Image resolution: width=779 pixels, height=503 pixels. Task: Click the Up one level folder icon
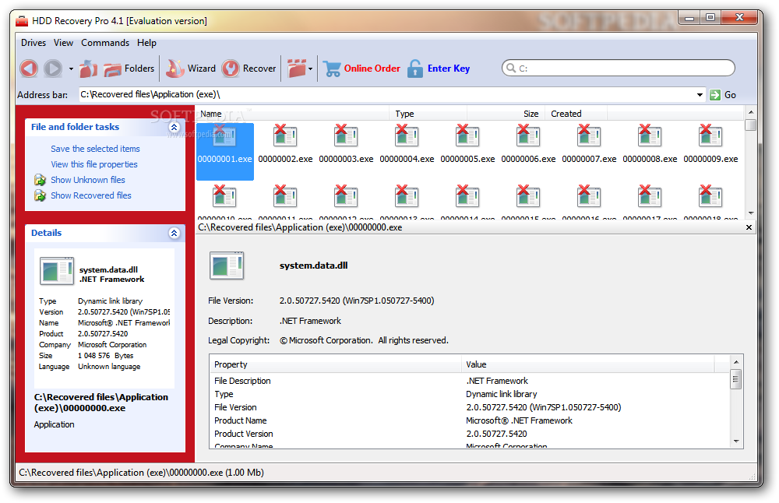[88, 69]
